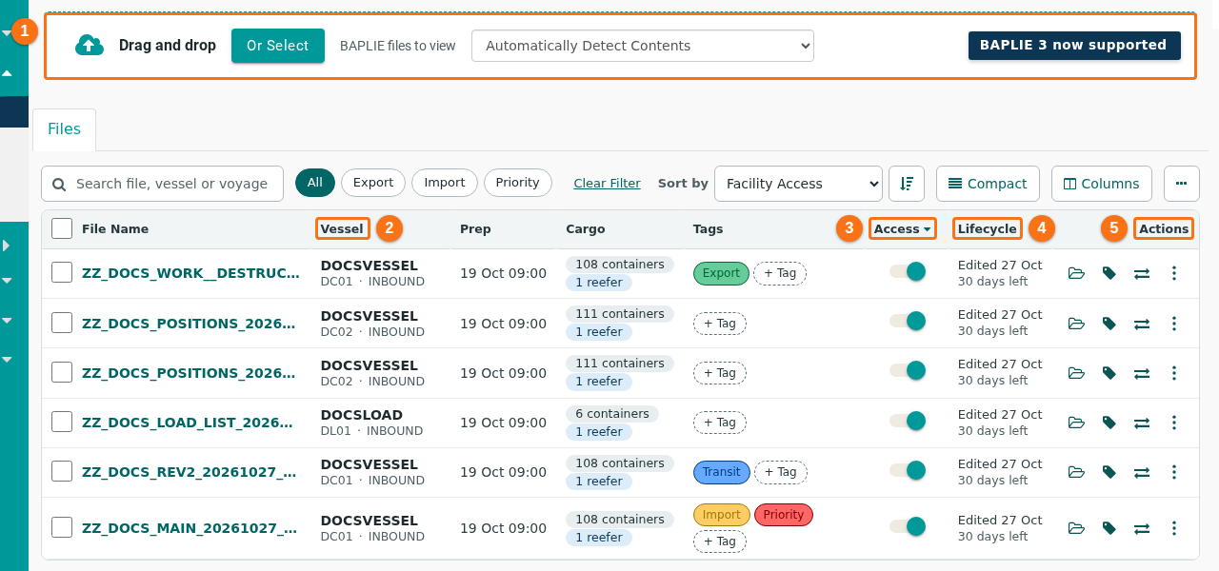Image resolution: width=1219 pixels, height=571 pixels.
Task: Check the box for ZZ_DOCS_REV2 file
Action: click(x=62, y=471)
